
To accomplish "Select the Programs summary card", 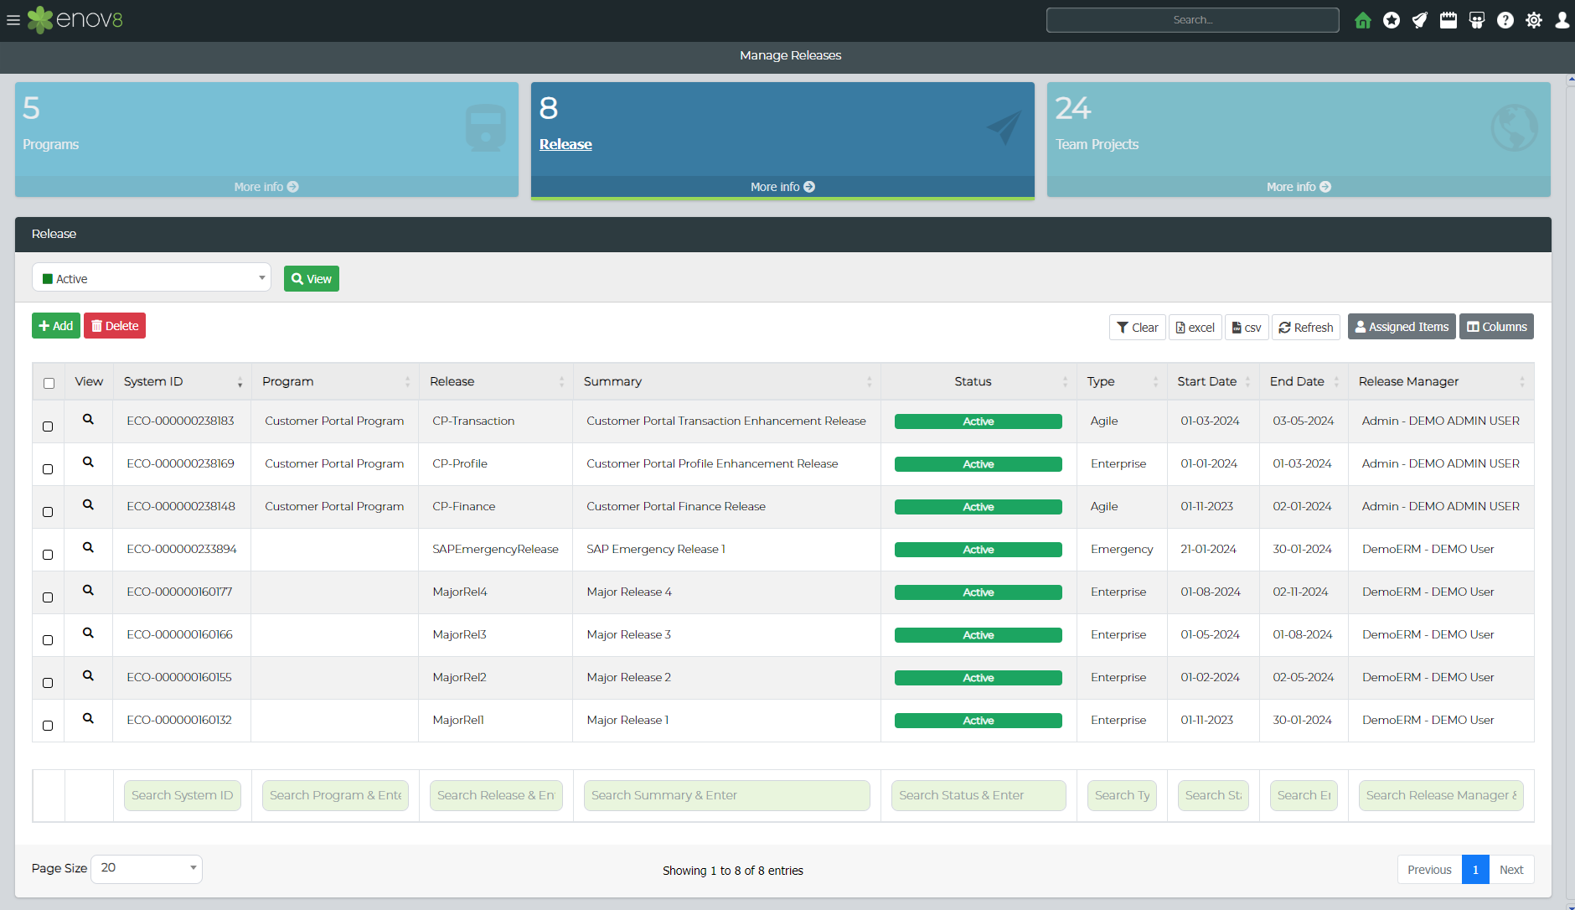I will point(266,139).
